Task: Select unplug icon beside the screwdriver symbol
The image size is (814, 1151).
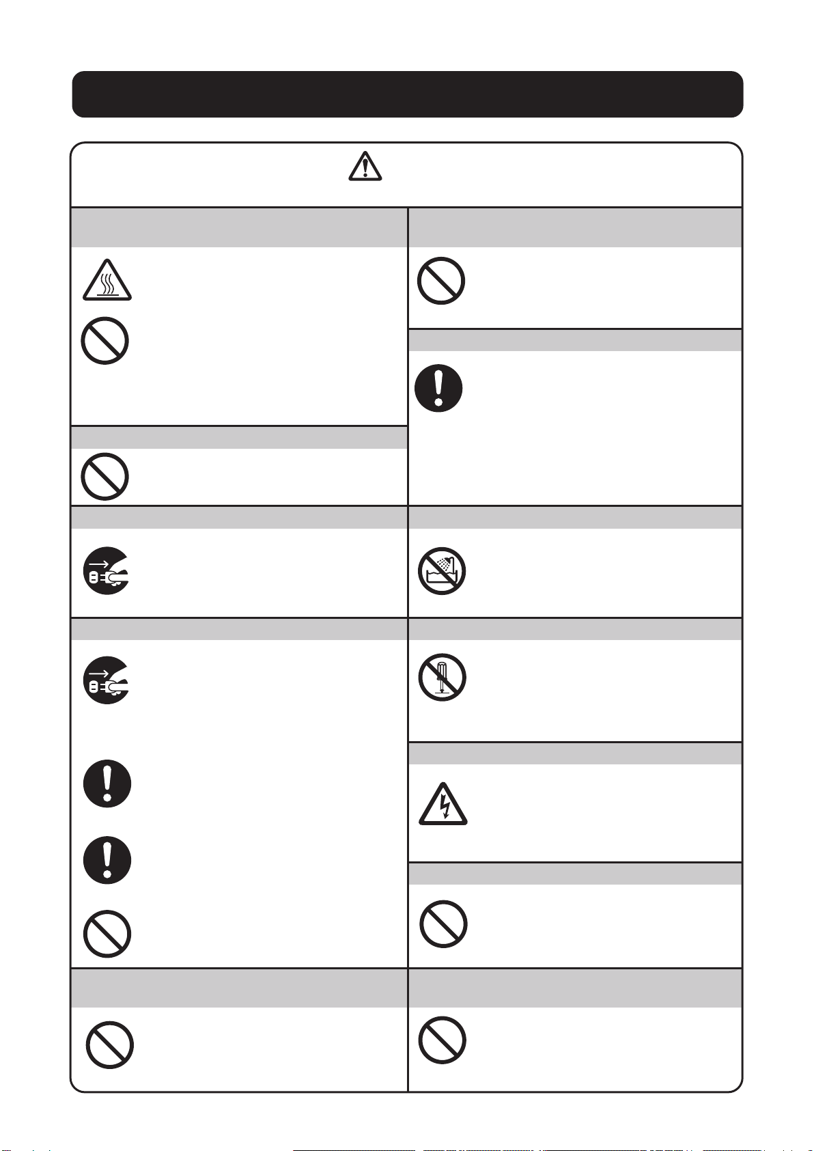Action: pos(107,680)
